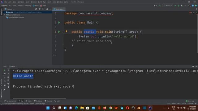Click the user account icon in toolbar

[155, 6]
